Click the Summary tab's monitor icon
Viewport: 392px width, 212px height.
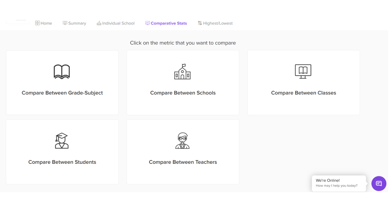click(65, 23)
